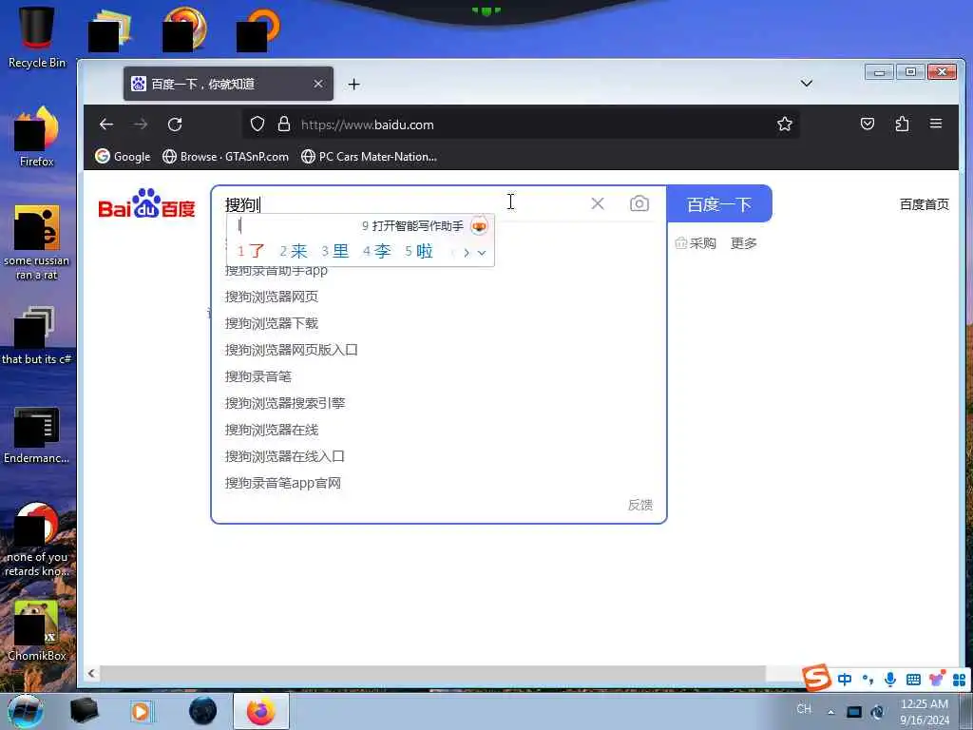
Task: Expand the IME candidate list chevron
Action: coord(482,253)
